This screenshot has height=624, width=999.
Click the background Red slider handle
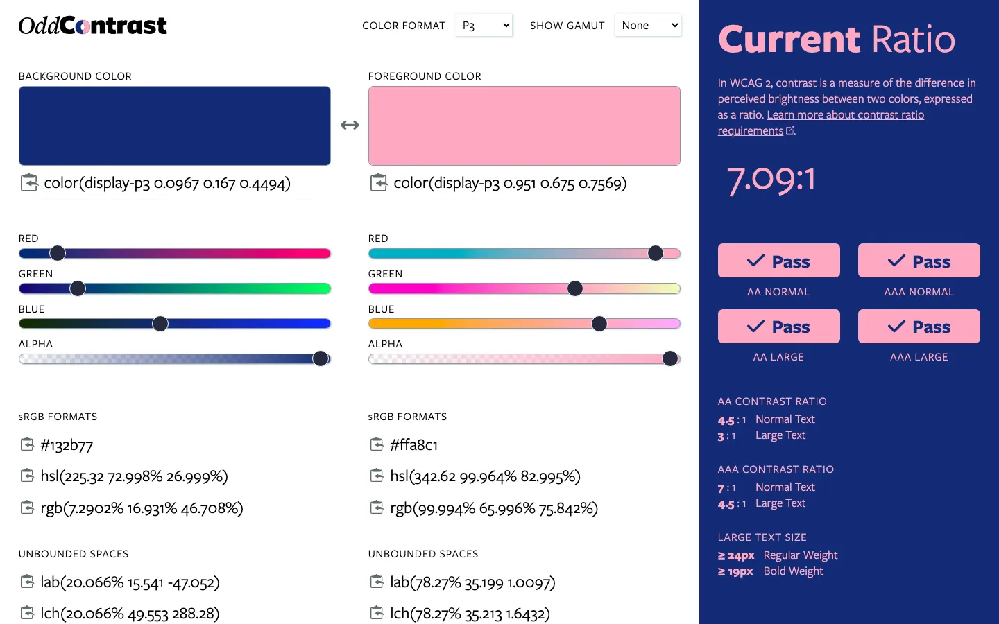click(x=58, y=253)
